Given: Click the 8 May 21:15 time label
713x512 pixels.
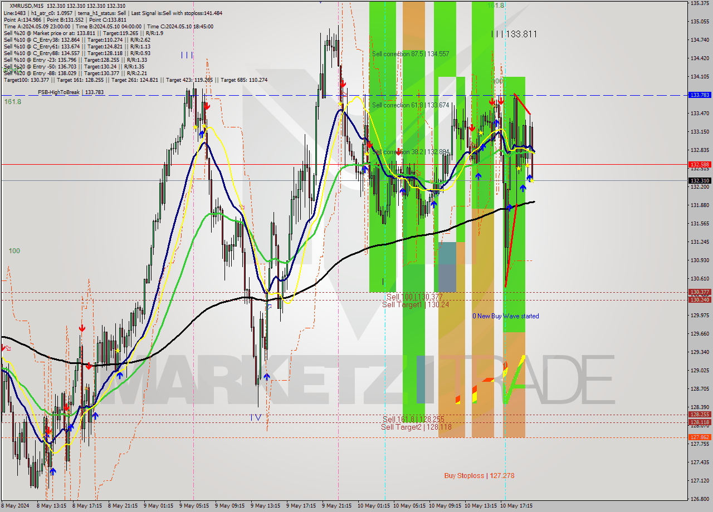Looking at the screenshot, I should tap(123, 506).
